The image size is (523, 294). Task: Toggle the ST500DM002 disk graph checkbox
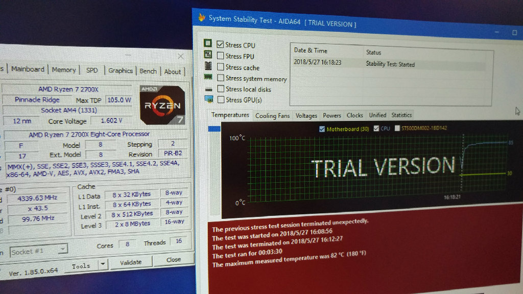point(397,128)
